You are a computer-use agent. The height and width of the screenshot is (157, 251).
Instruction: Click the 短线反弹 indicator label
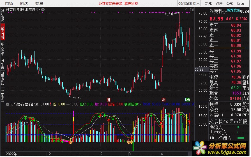[132, 104]
